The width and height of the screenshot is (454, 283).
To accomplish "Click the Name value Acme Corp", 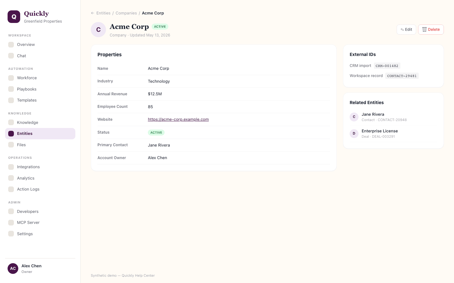I will click(x=159, y=69).
